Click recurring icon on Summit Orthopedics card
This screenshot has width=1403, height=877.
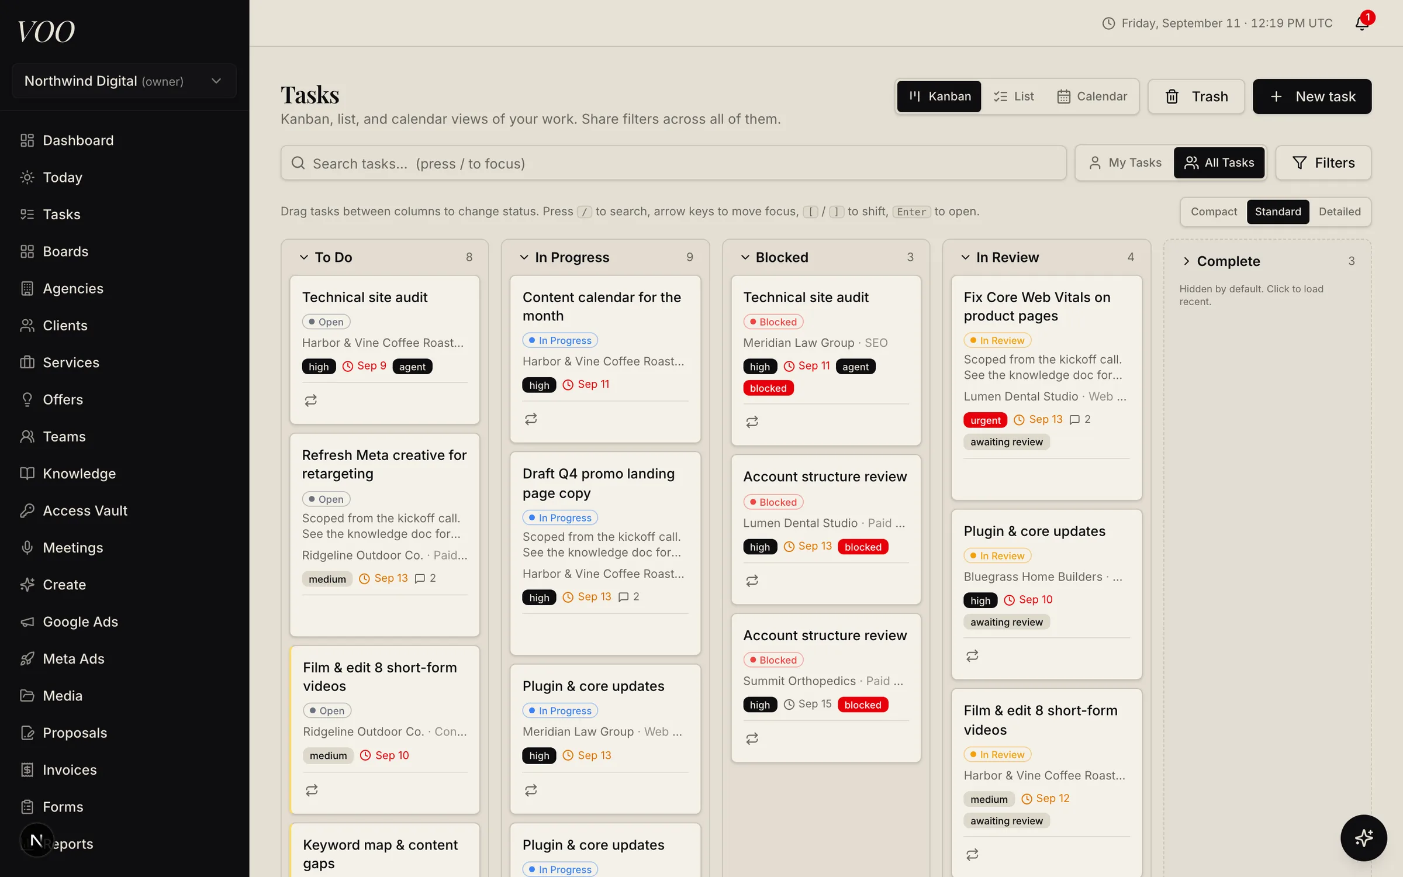[752, 738]
